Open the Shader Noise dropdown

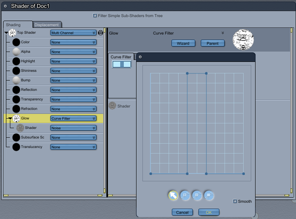click(74, 128)
